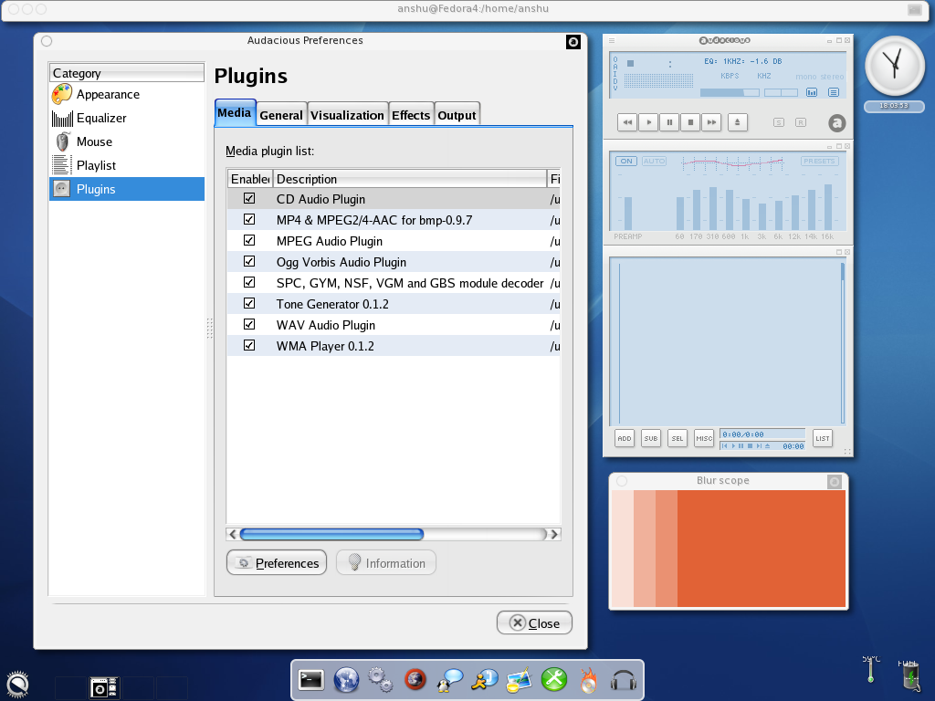Image resolution: width=935 pixels, height=701 pixels.
Task: Click the playlist SEL button
Action: click(x=678, y=438)
